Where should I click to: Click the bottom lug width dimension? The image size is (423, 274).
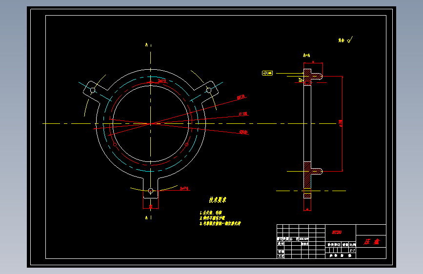tap(151, 207)
